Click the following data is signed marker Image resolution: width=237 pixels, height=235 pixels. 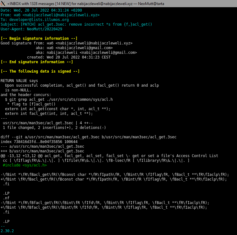pos(40,71)
